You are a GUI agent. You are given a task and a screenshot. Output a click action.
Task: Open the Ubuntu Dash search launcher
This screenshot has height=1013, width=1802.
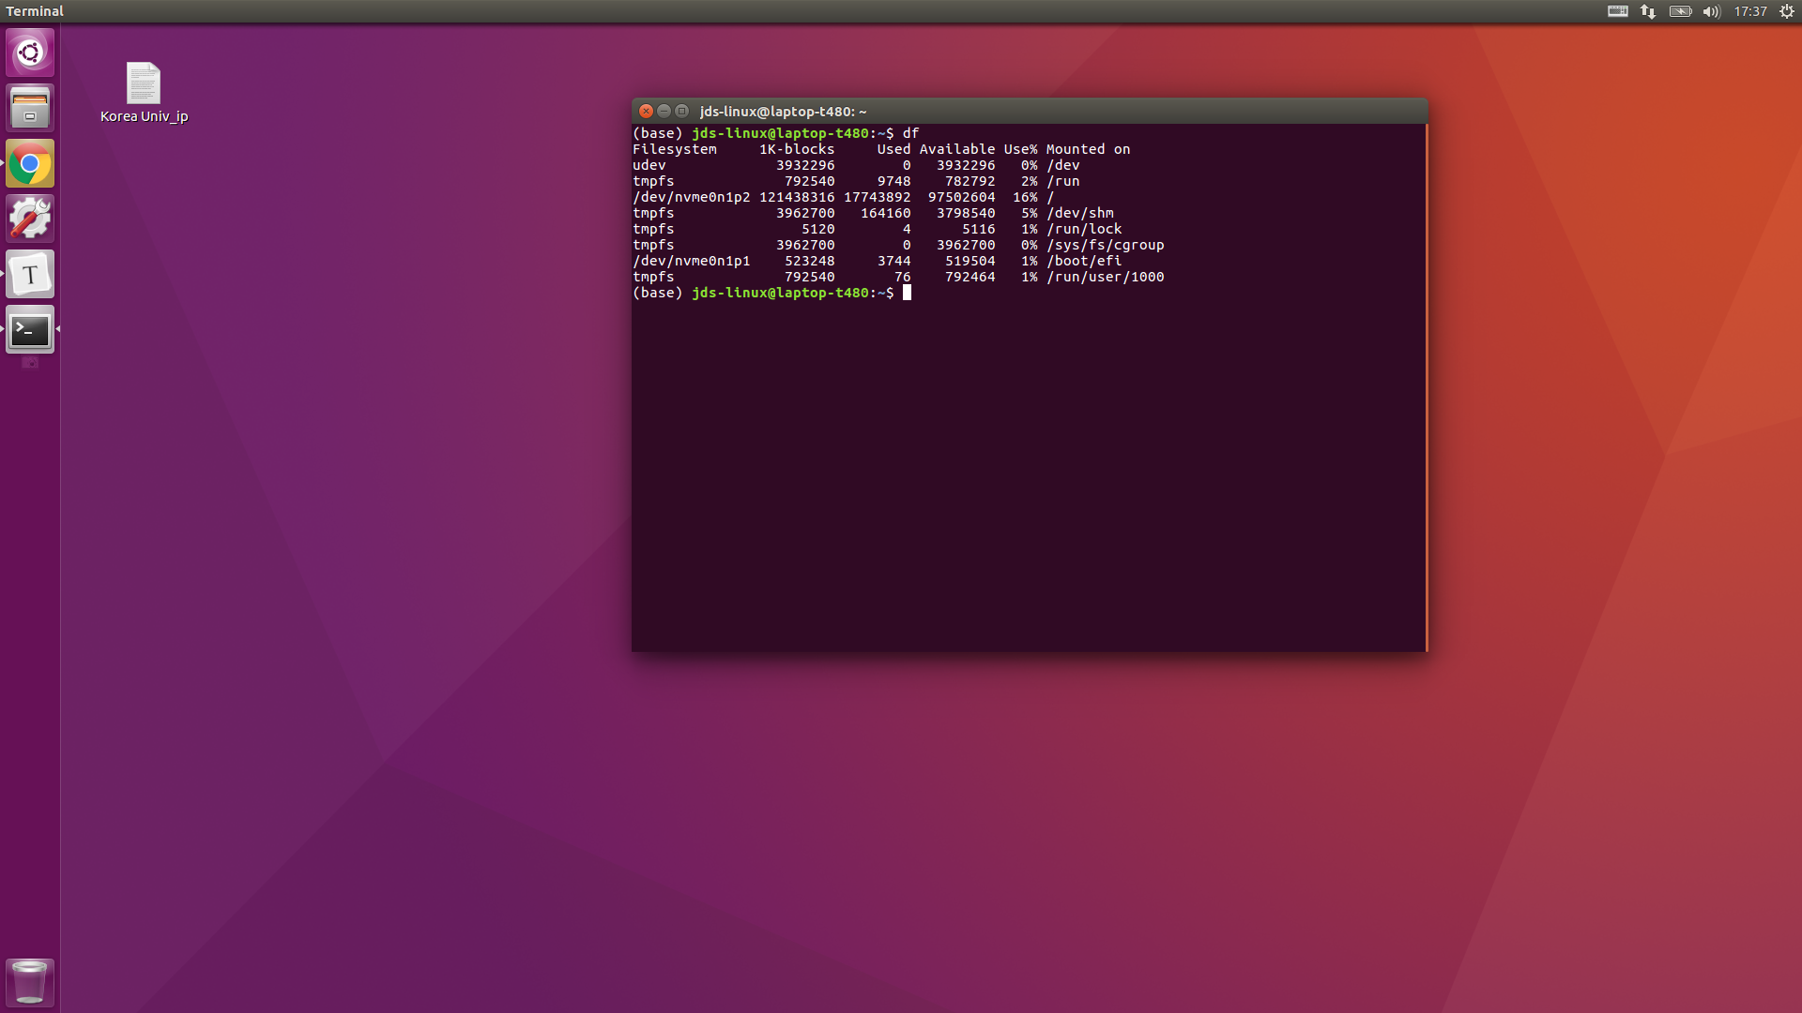point(30,53)
